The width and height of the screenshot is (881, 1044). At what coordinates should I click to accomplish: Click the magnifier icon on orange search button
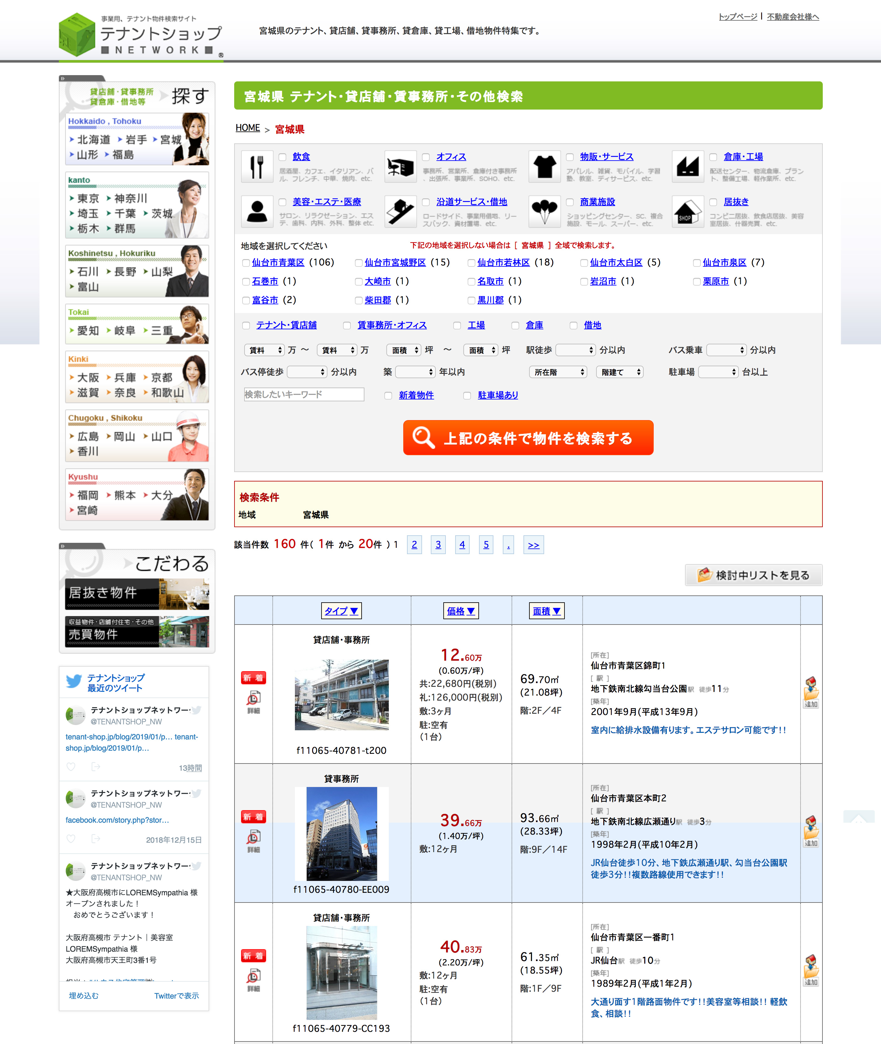[424, 437]
